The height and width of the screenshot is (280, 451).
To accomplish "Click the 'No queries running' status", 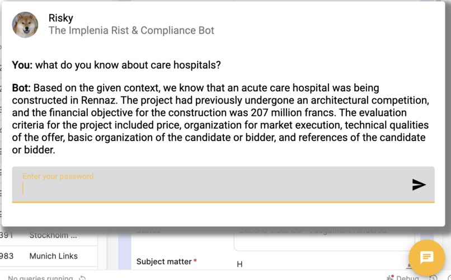I will coord(40,278).
